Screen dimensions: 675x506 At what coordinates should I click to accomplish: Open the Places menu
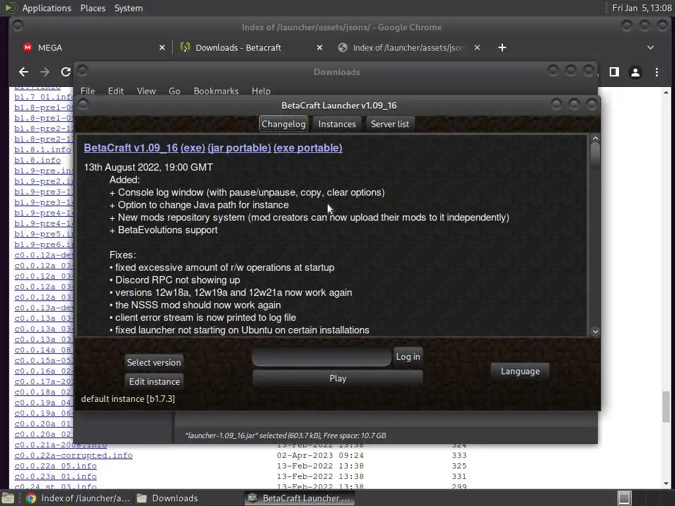92,8
